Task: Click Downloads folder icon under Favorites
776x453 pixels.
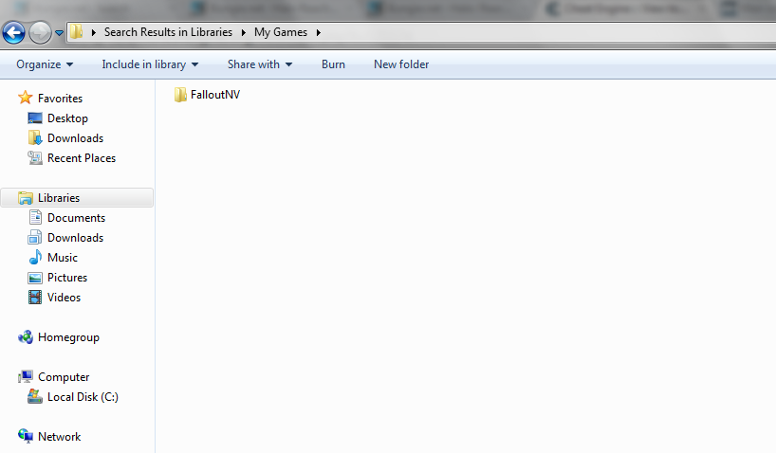Action: point(35,138)
